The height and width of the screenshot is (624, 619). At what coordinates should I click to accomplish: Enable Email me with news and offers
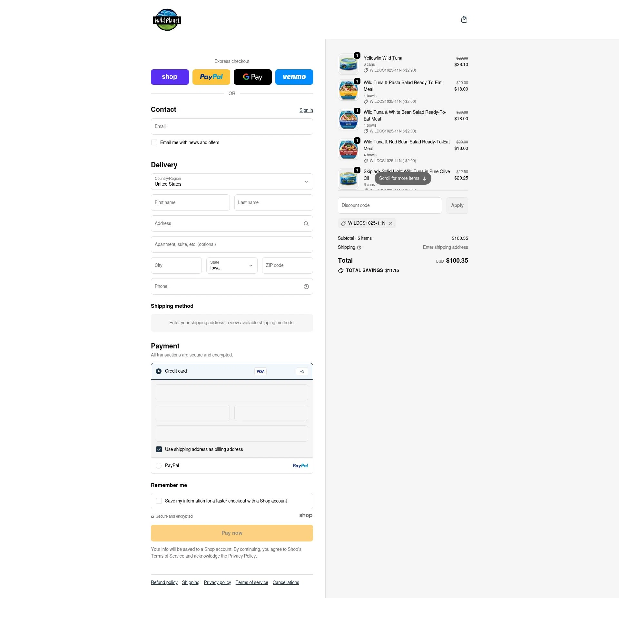(154, 142)
